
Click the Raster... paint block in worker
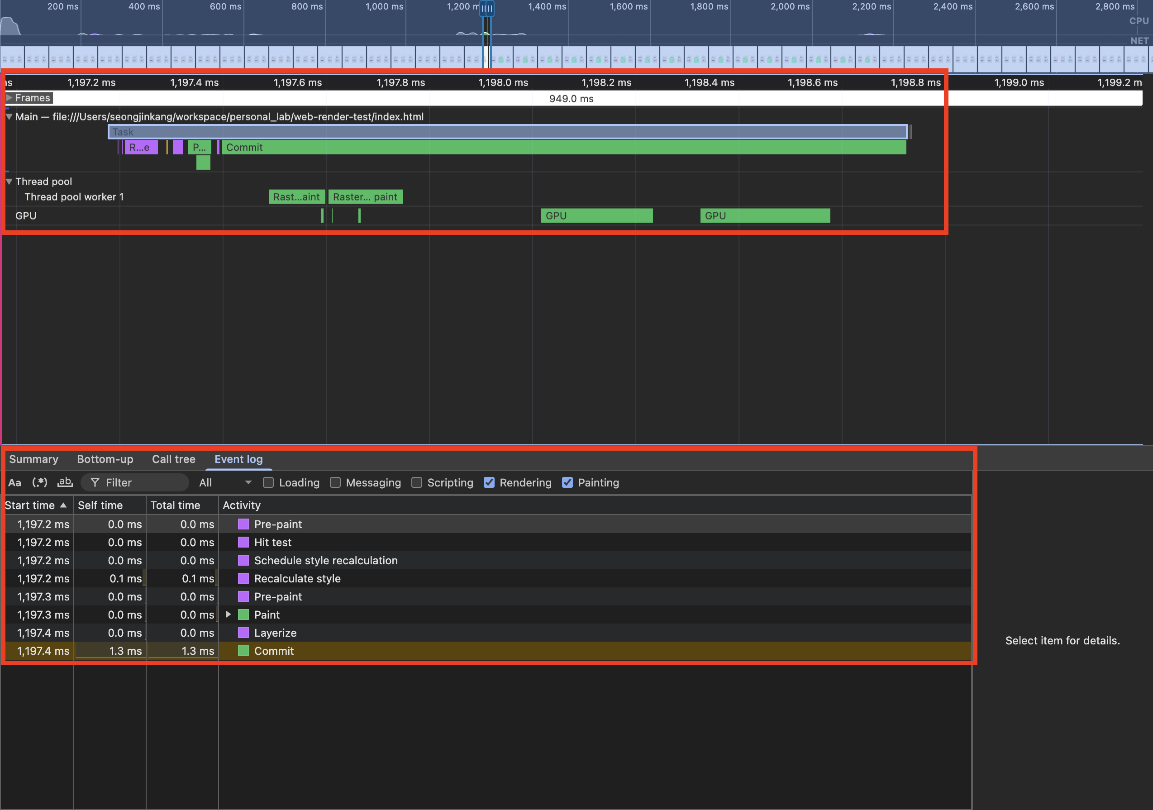[x=365, y=197]
